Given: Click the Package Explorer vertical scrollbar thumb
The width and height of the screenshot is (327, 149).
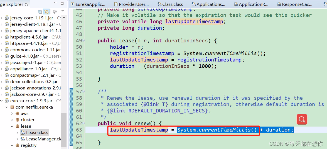Looking at the screenshot, I should pos(64,130).
